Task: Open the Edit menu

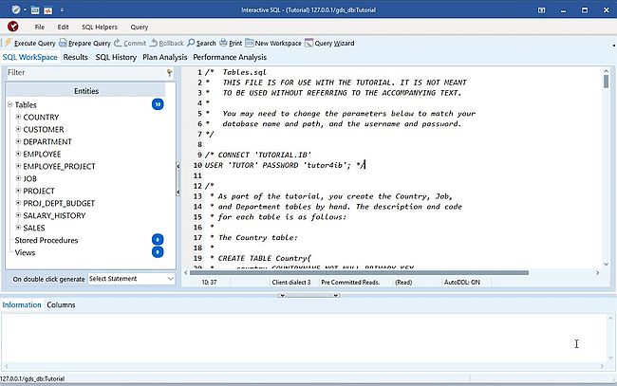Action: tap(63, 27)
